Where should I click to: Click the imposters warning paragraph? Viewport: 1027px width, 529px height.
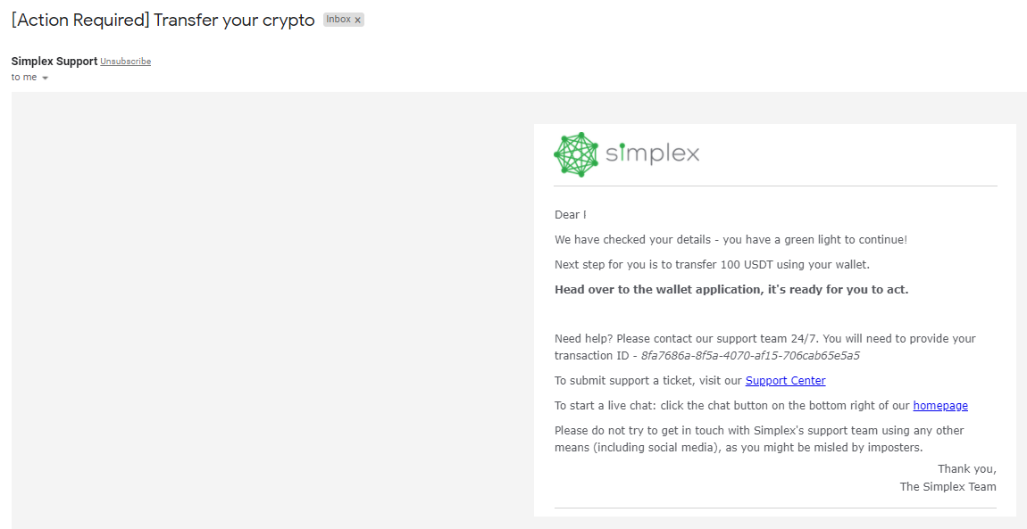(759, 438)
